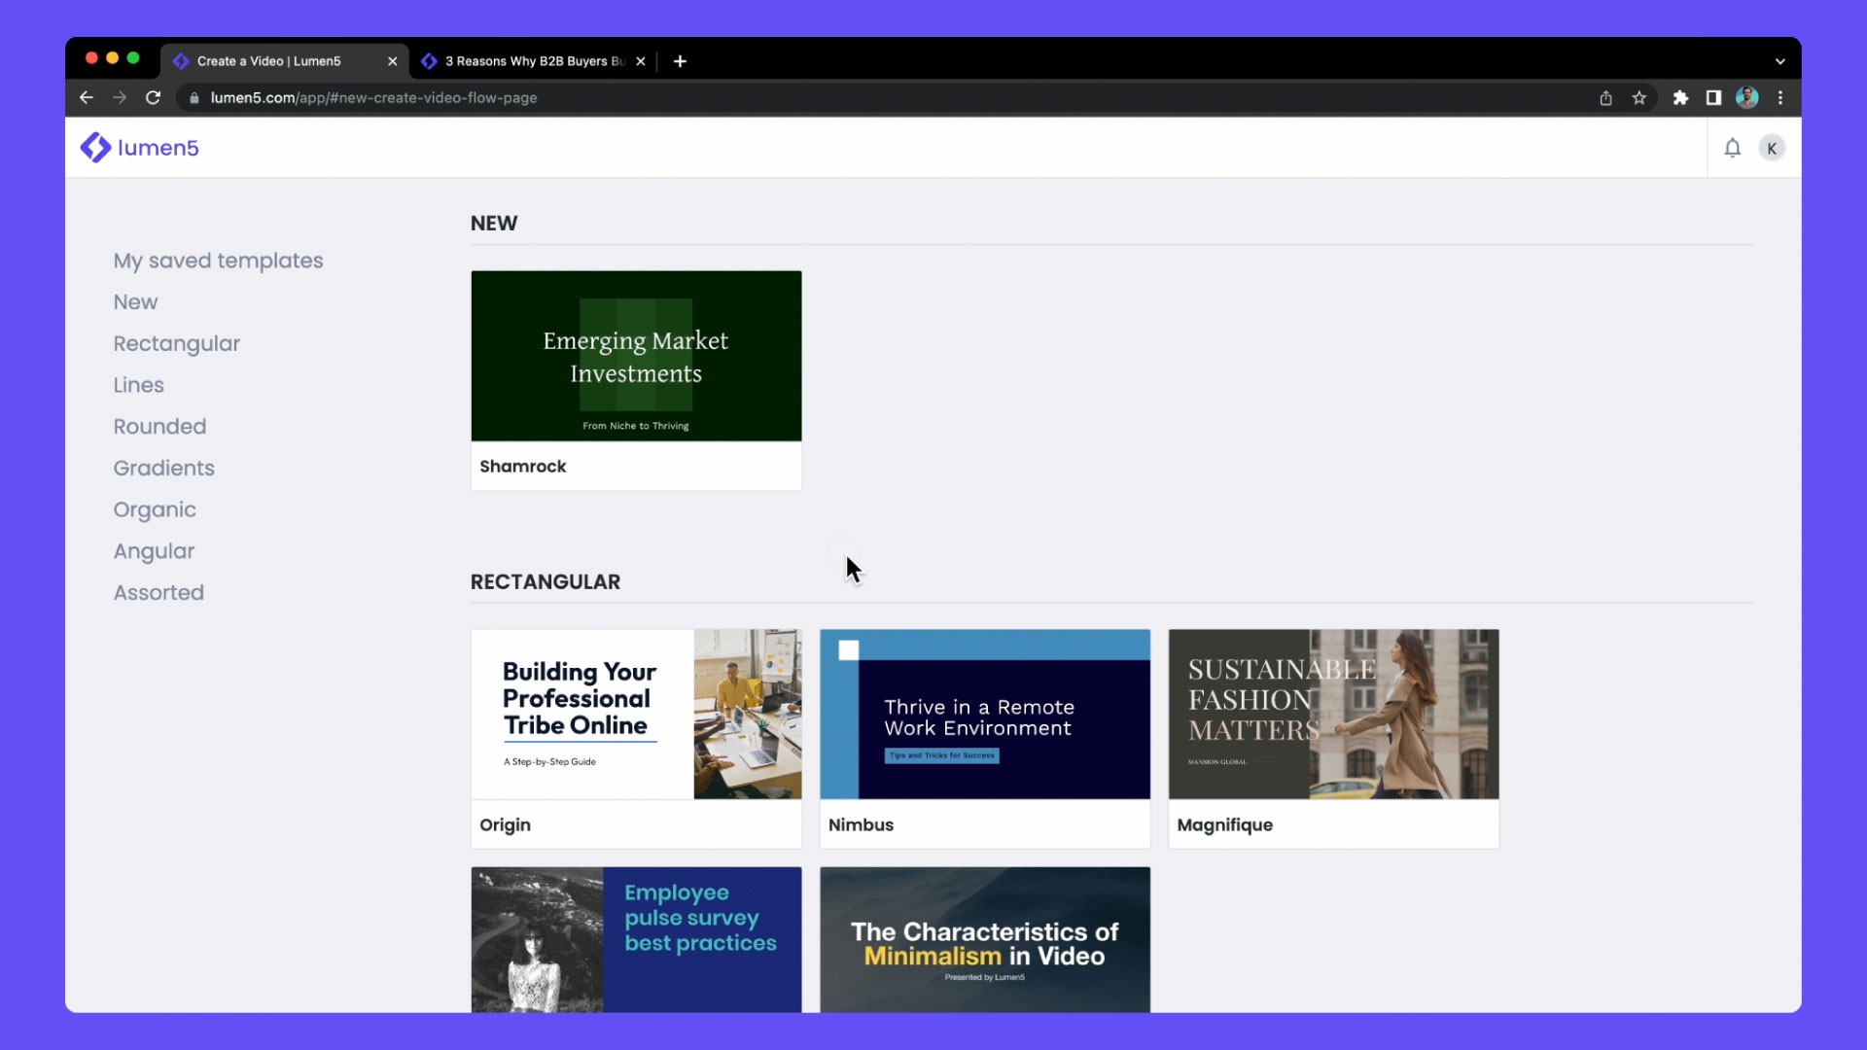Jump to the Gradients category

pyautogui.click(x=163, y=468)
